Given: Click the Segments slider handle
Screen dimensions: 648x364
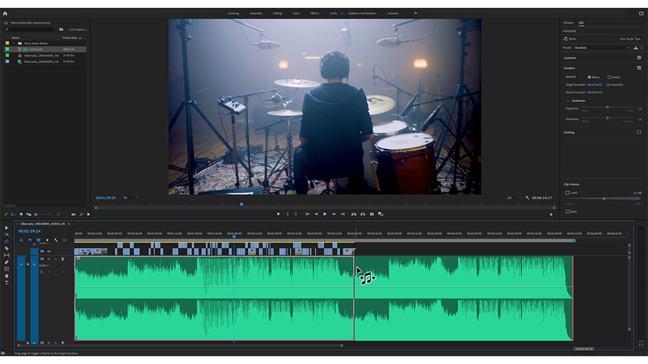Looking at the screenshot, I should click(607, 108).
